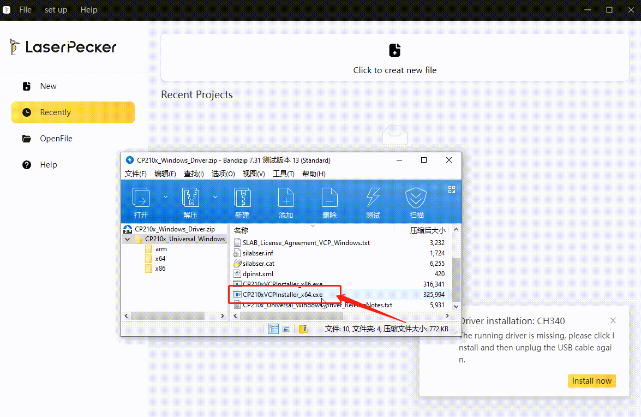Click folder tree horizontal scrollbar left arrow

point(126,315)
